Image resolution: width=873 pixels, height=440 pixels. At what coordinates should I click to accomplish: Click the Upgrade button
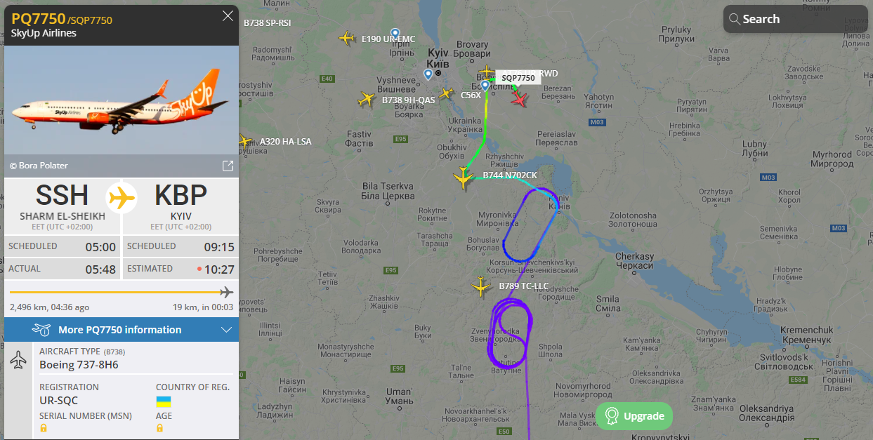pyautogui.click(x=634, y=416)
